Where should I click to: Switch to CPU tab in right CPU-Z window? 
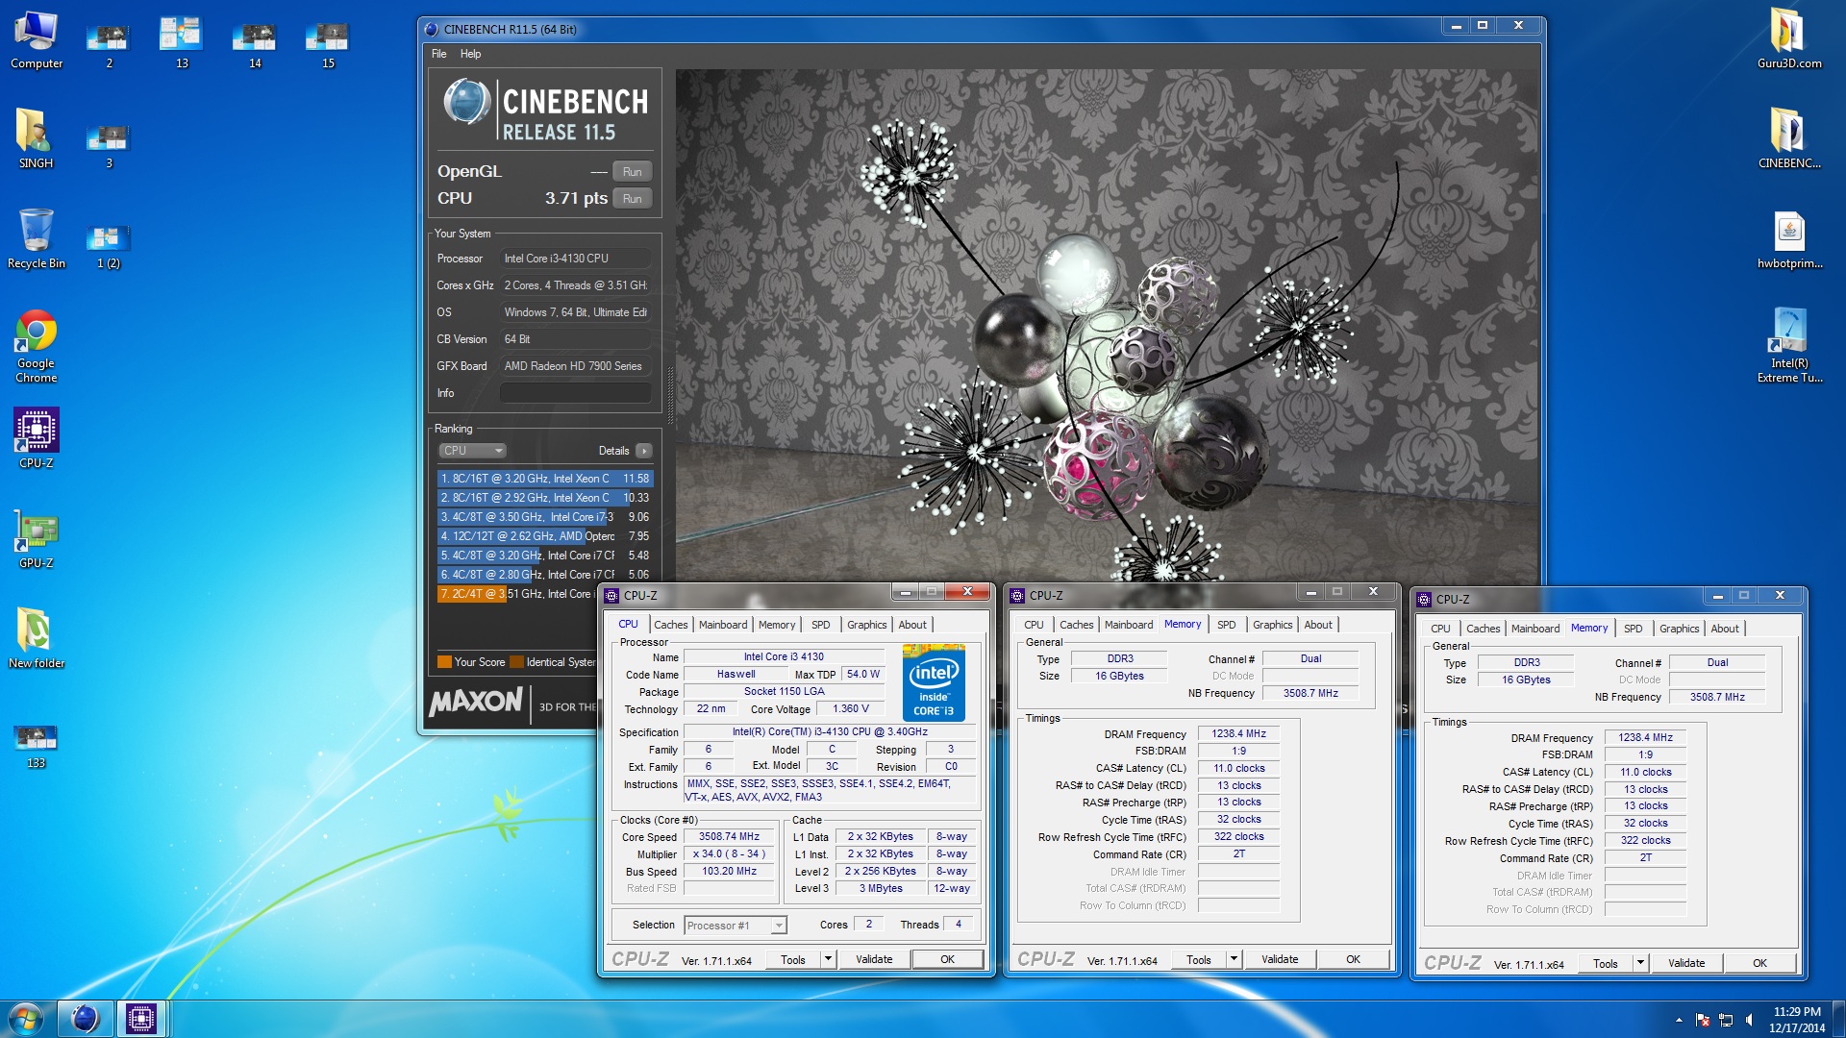click(x=1440, y=629)
